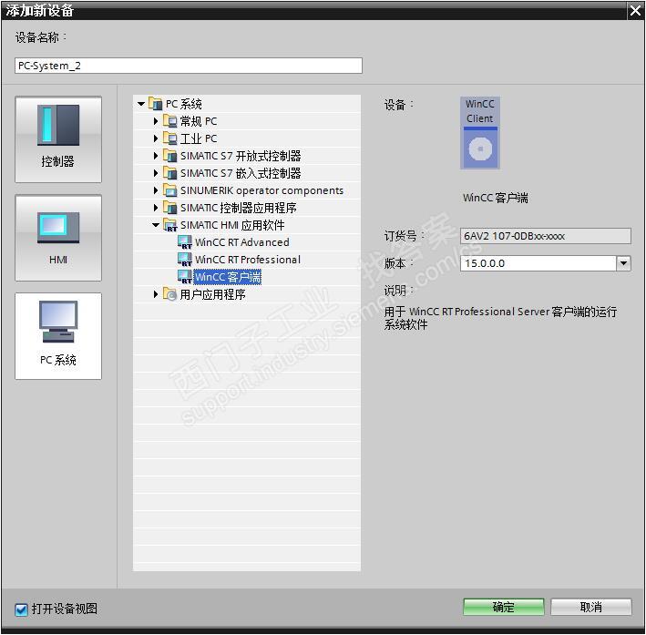Image resolution: width=646 pixels, height=635 pixels.
Task: Click the PC 系统 root folder icon
Action: (155, 104)
